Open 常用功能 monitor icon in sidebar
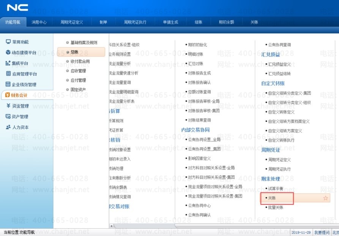Image resolution: width=339 pixels, height=236 pixels. [x=8, y=41]
